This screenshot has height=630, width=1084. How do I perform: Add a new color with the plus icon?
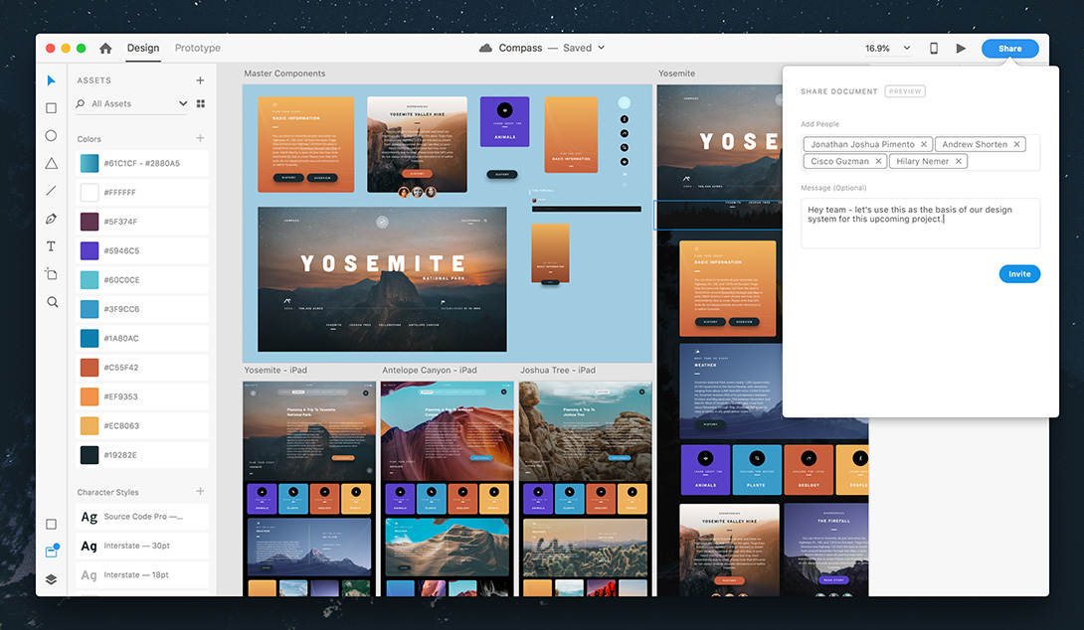[200, 138]
